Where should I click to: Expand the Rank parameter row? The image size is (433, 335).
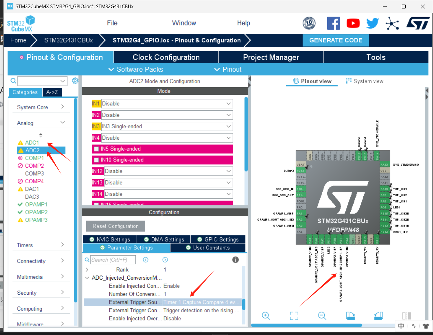(x=87, y=270)
